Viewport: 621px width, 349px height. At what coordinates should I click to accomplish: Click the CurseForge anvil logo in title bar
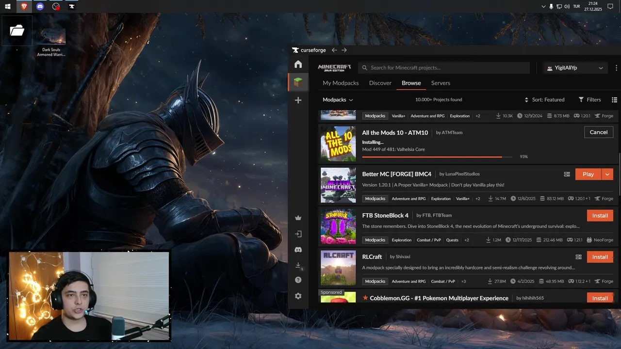295,50
